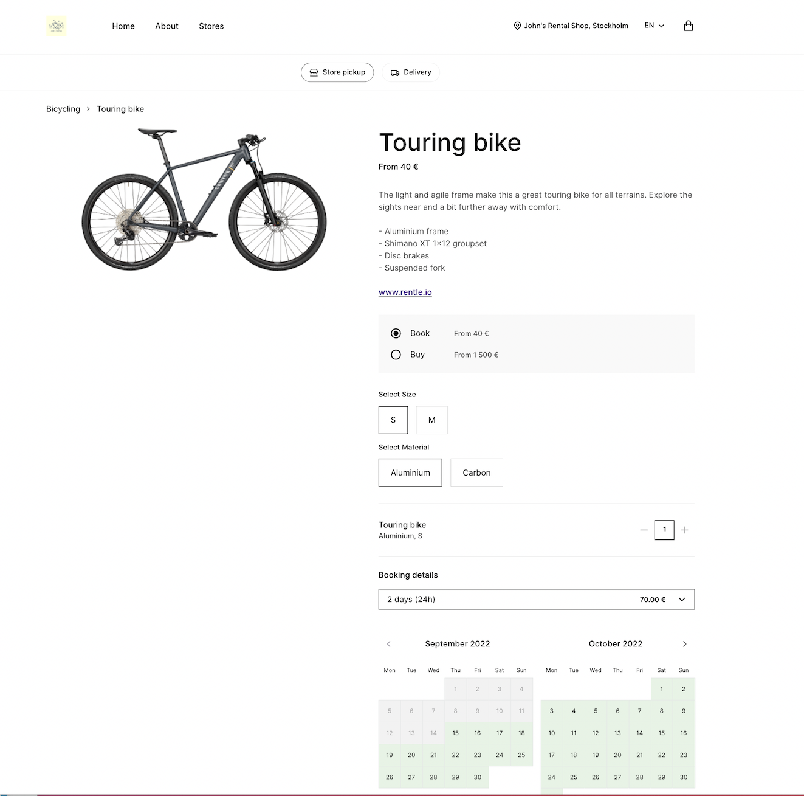Open the EN language dropdown
804x796 pixels.
point(654,26)
